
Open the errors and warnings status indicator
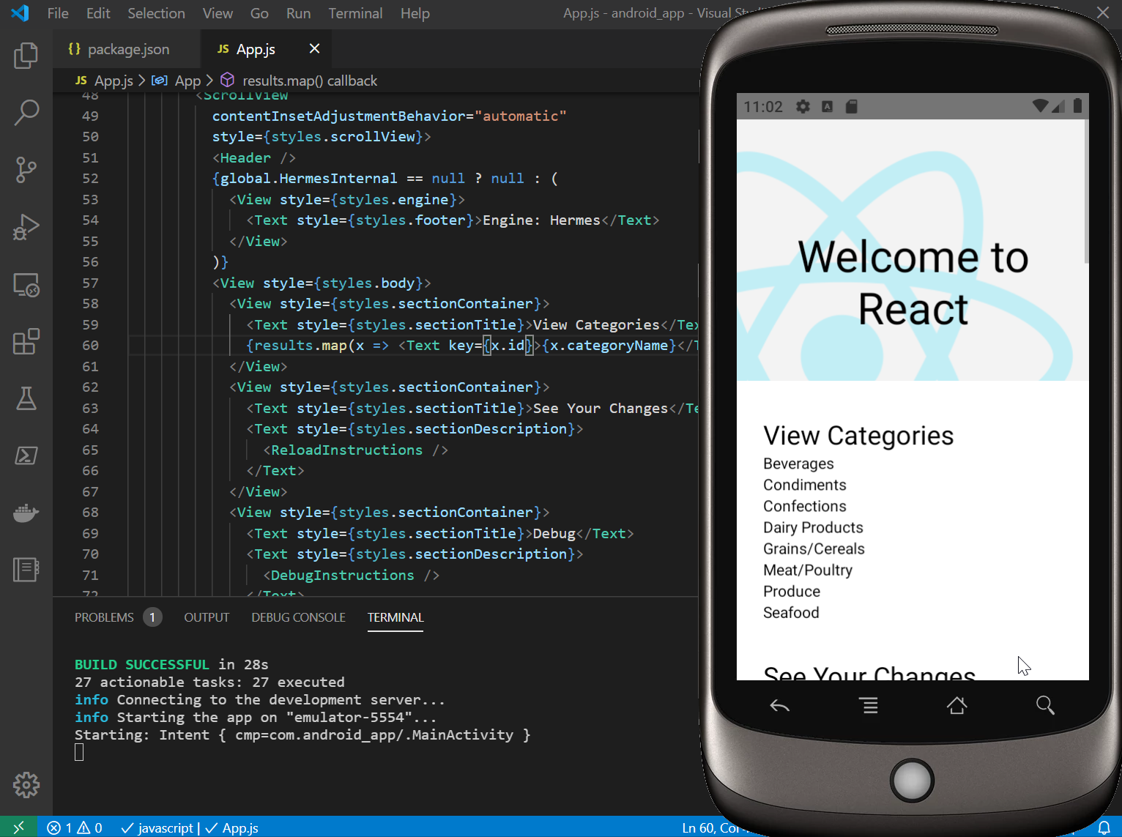(x=75, y=827)
